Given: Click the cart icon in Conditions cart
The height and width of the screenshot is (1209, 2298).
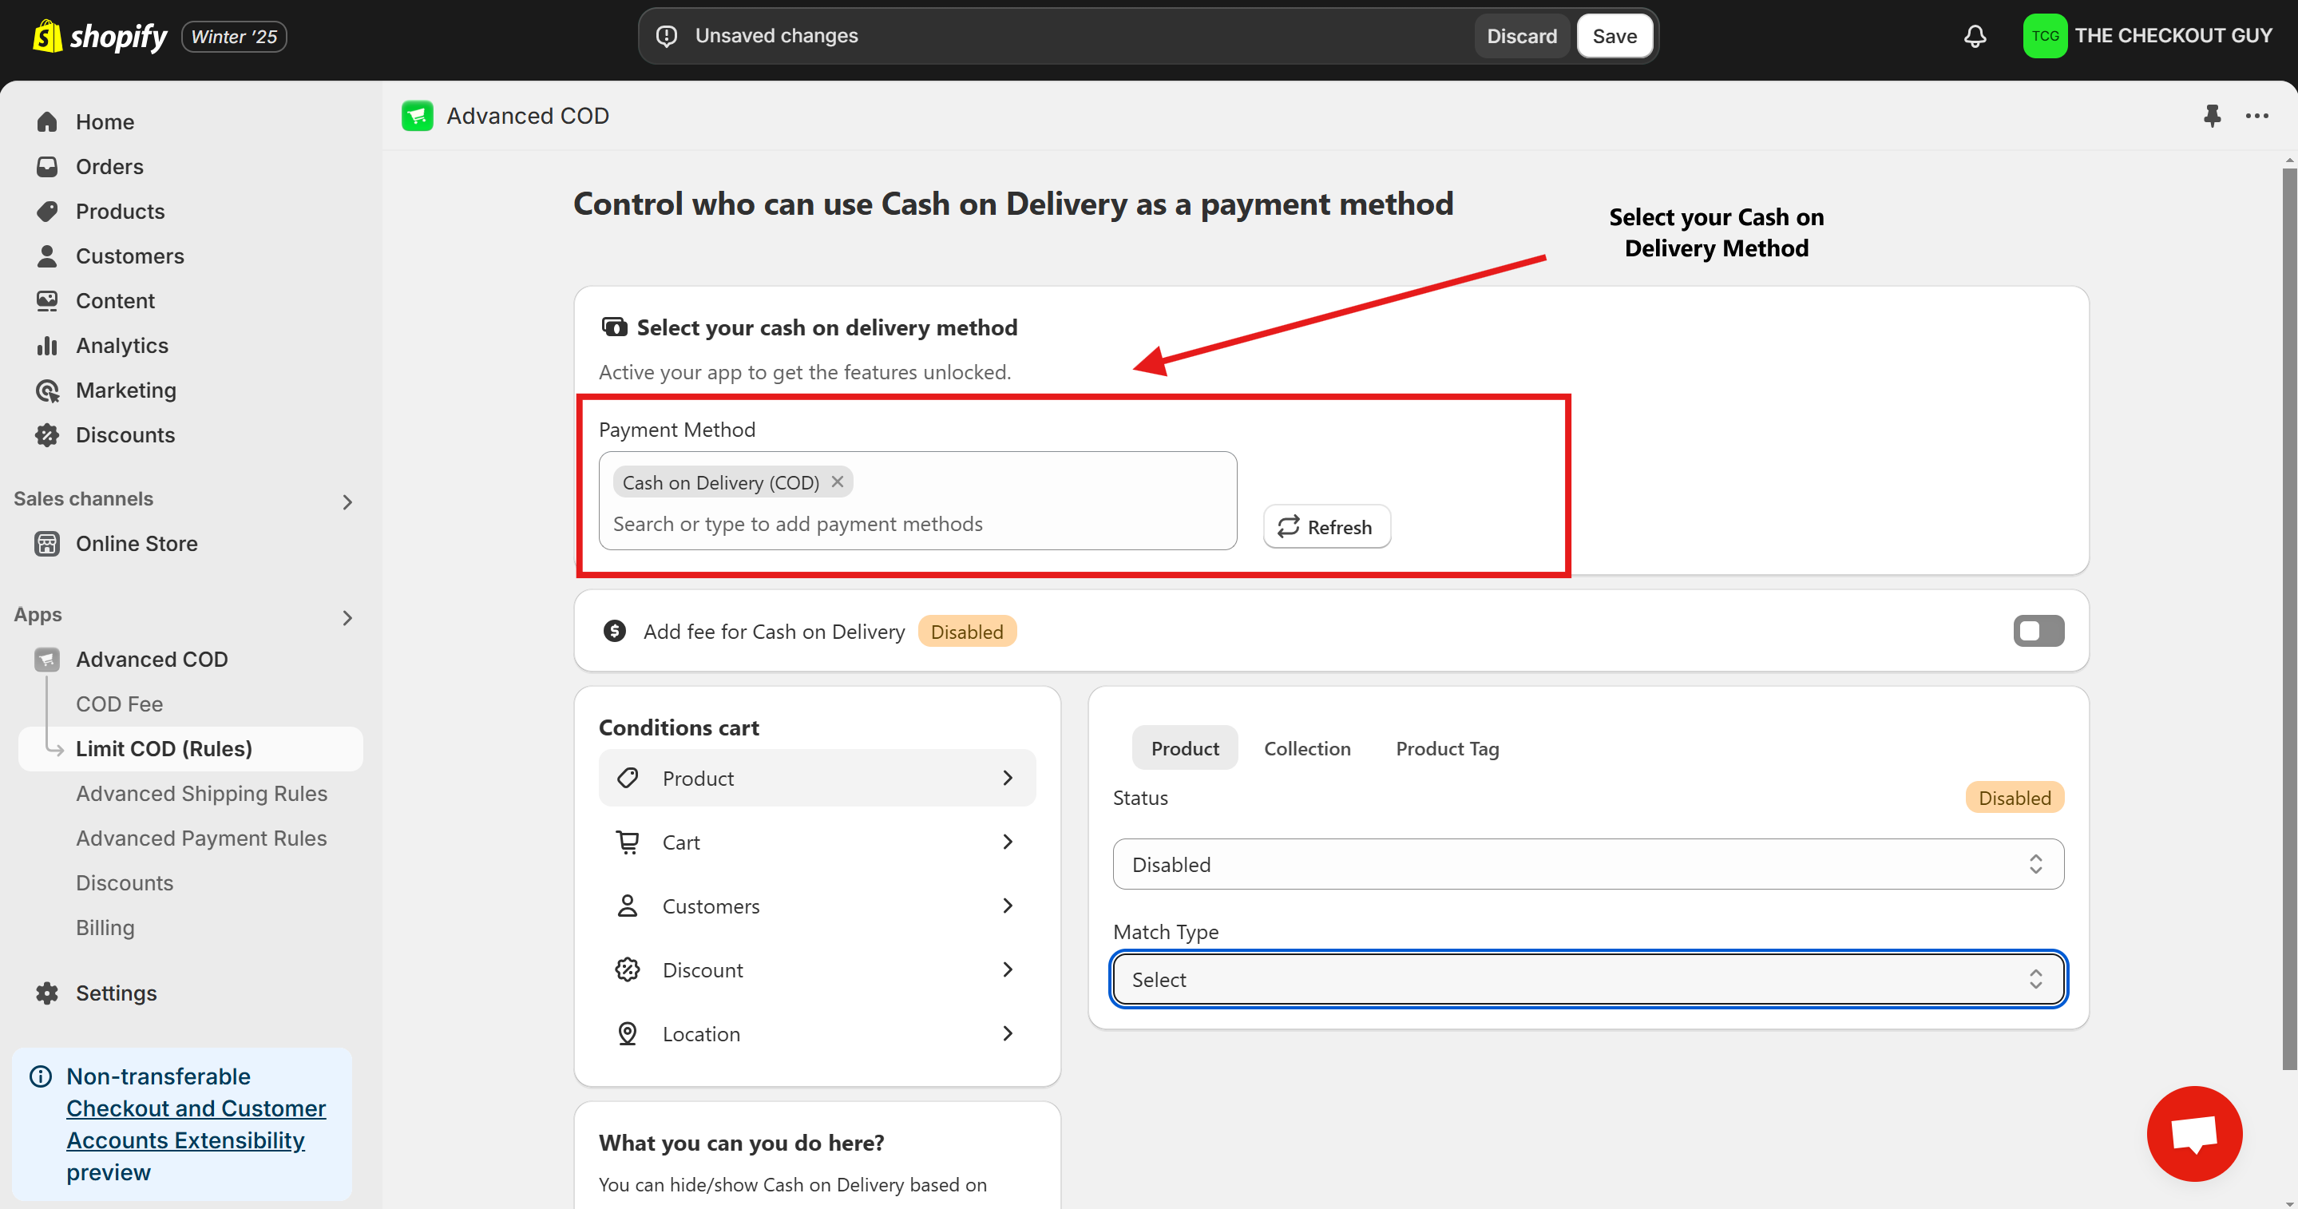Looking at the screenshot, I should coord(628,842).
